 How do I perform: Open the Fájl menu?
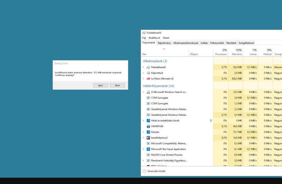click(x=144, y=38)
